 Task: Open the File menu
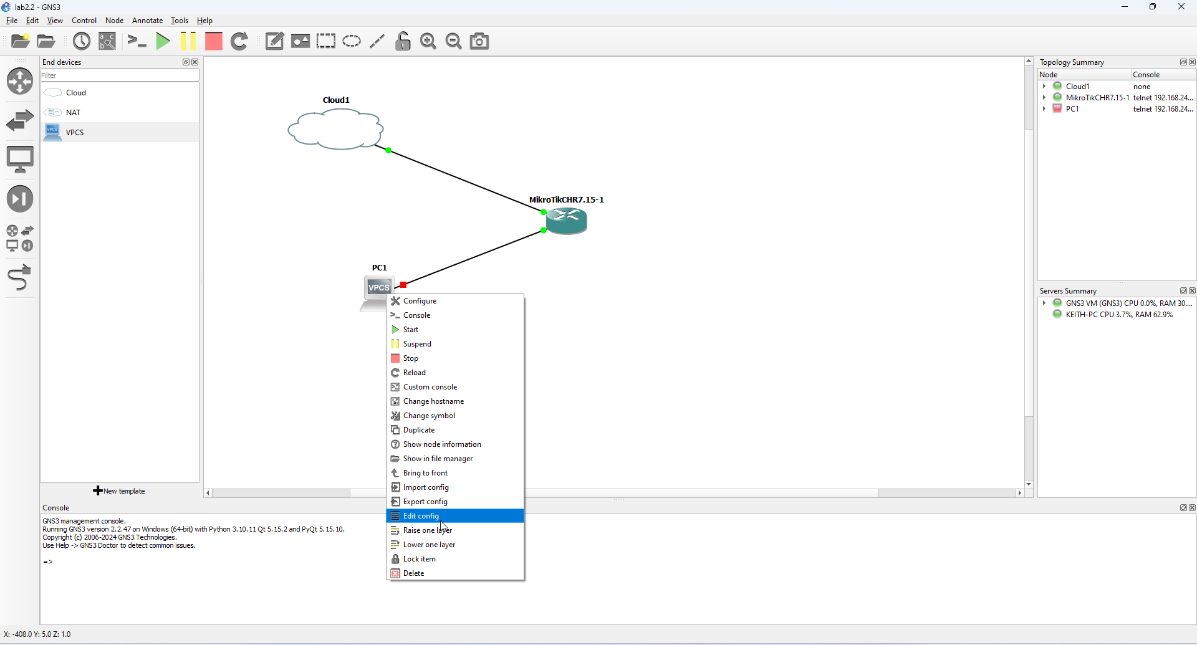coord(12,21)
